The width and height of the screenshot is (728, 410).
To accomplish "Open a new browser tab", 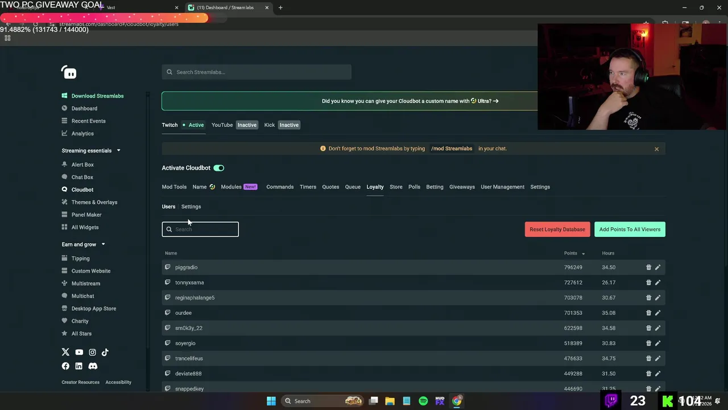I will click(280, 7).
